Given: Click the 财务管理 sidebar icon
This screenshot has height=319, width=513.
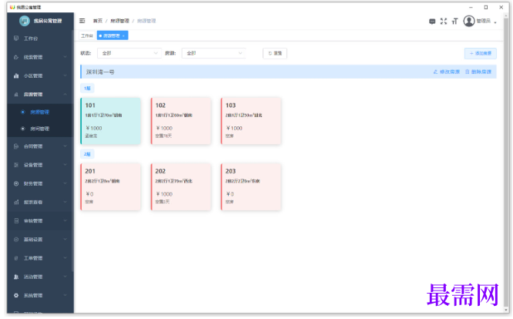Looking at the screenshot, I should [16, 183].
